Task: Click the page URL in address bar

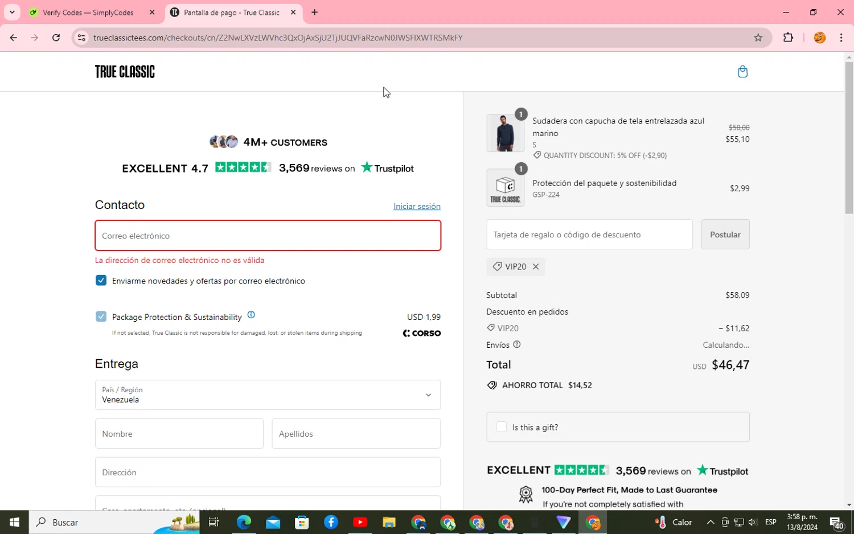Action: (278, 38)
